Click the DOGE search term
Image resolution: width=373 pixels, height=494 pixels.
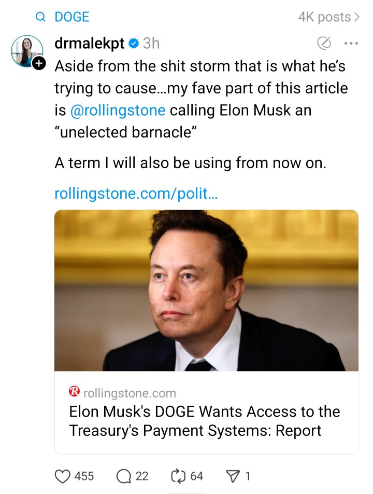(72, 17)
